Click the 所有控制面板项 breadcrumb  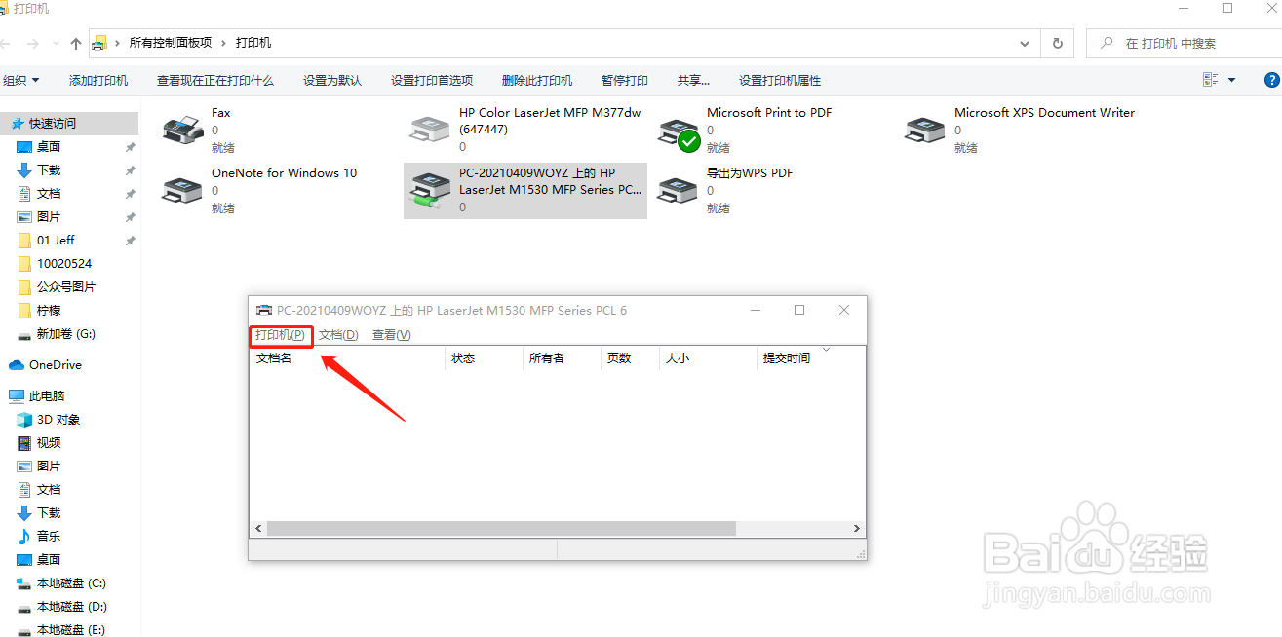coord(171,43)
